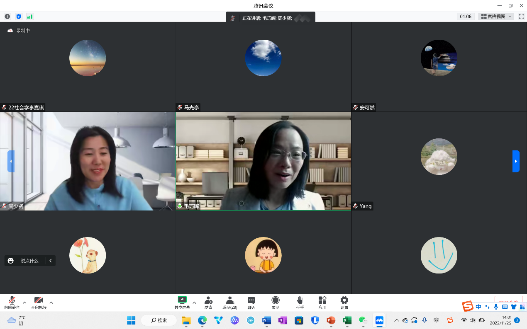Click the meeting info icon at top left
This screenshot has width=527, height=329.
tap(7, 17)
